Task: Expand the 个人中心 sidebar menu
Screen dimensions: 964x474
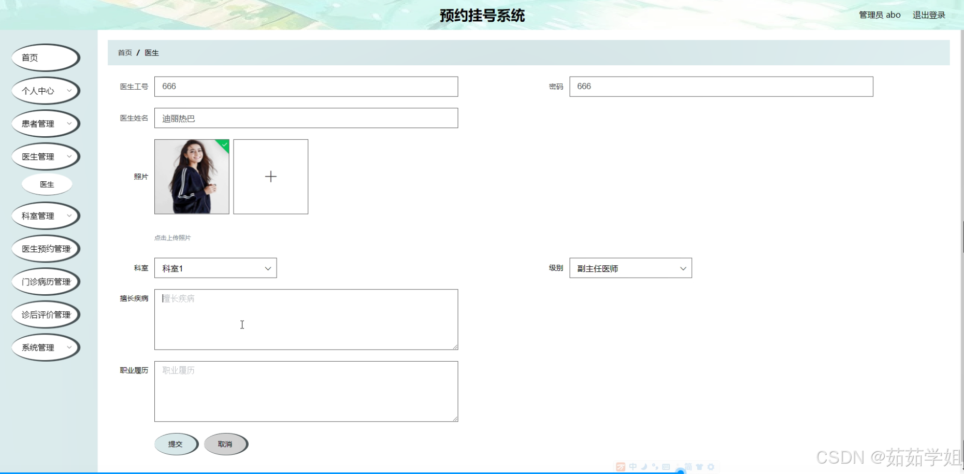Action: pyautogui.click(x=46, y=91)
